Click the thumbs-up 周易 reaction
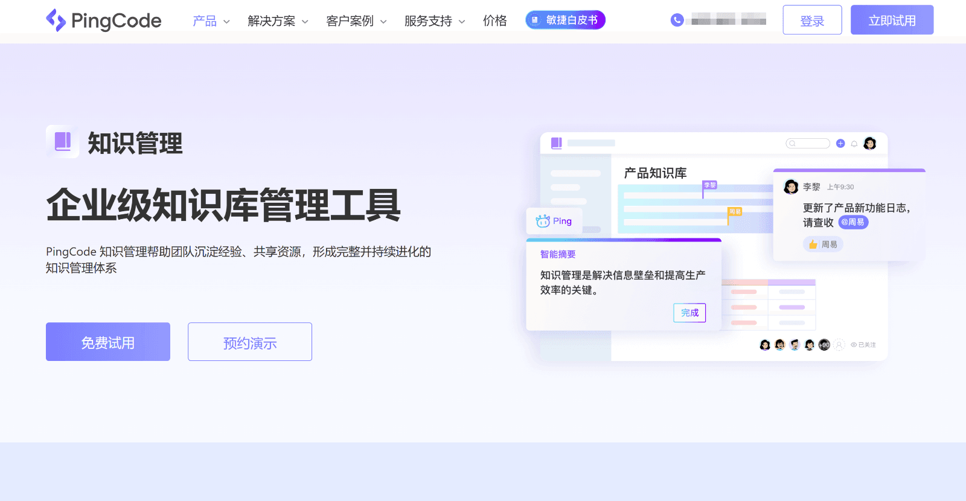This screenshot has width=966, height=501. click(823, 244)
